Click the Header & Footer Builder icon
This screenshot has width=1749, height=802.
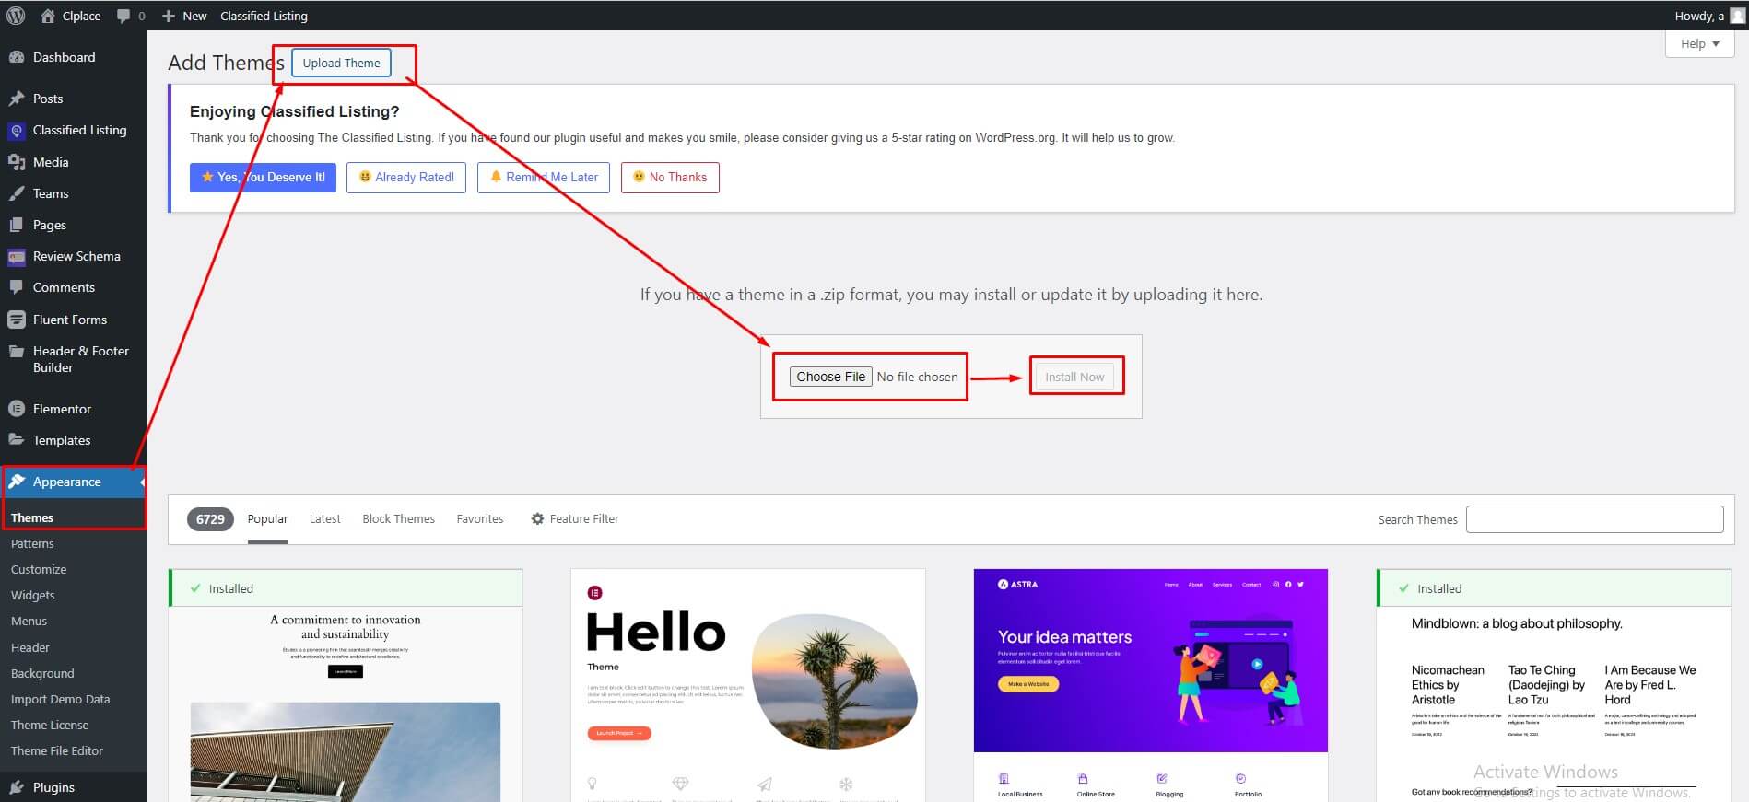17,351
